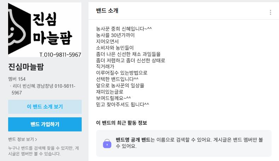Click the 밴드 소개 header title

(x=107, y=11)
